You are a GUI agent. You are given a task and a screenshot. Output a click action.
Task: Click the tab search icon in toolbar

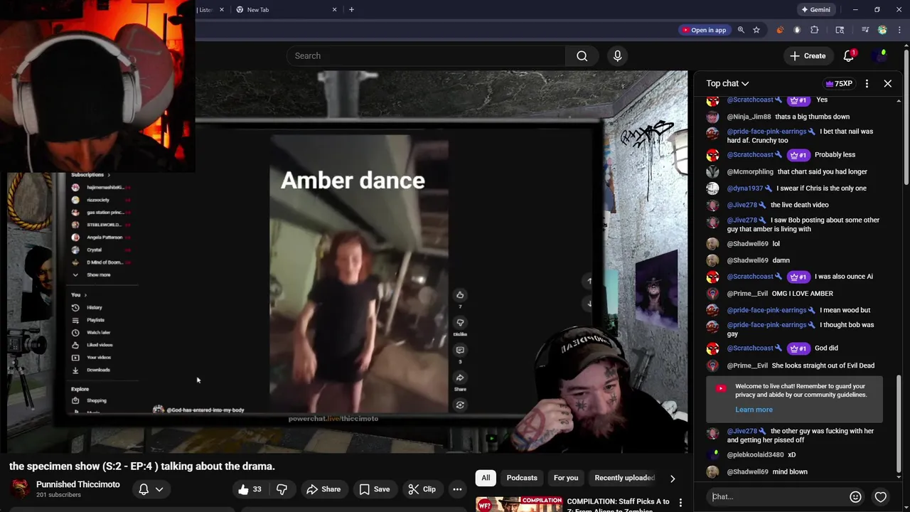[840, 30]
